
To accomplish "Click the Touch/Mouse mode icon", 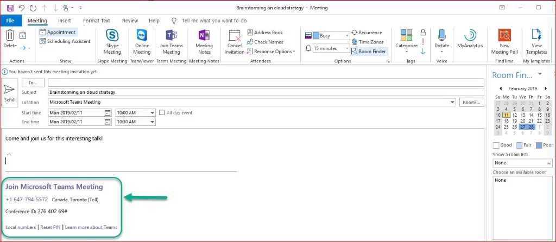I will pos(66,8).
